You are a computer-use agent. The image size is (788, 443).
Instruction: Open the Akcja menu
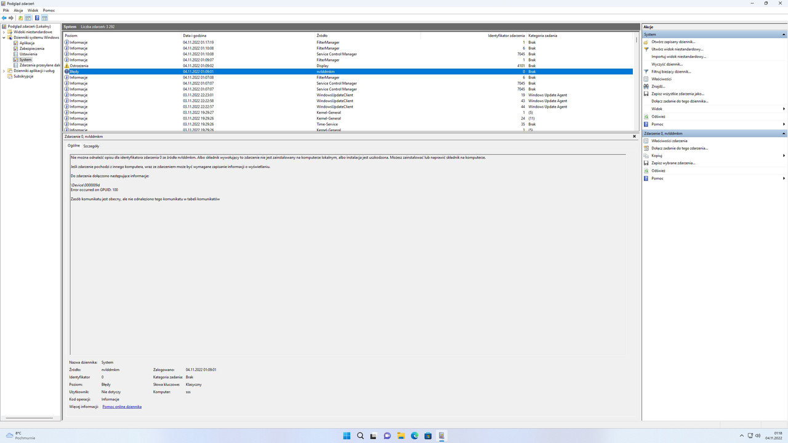click(x=18, y=10)
